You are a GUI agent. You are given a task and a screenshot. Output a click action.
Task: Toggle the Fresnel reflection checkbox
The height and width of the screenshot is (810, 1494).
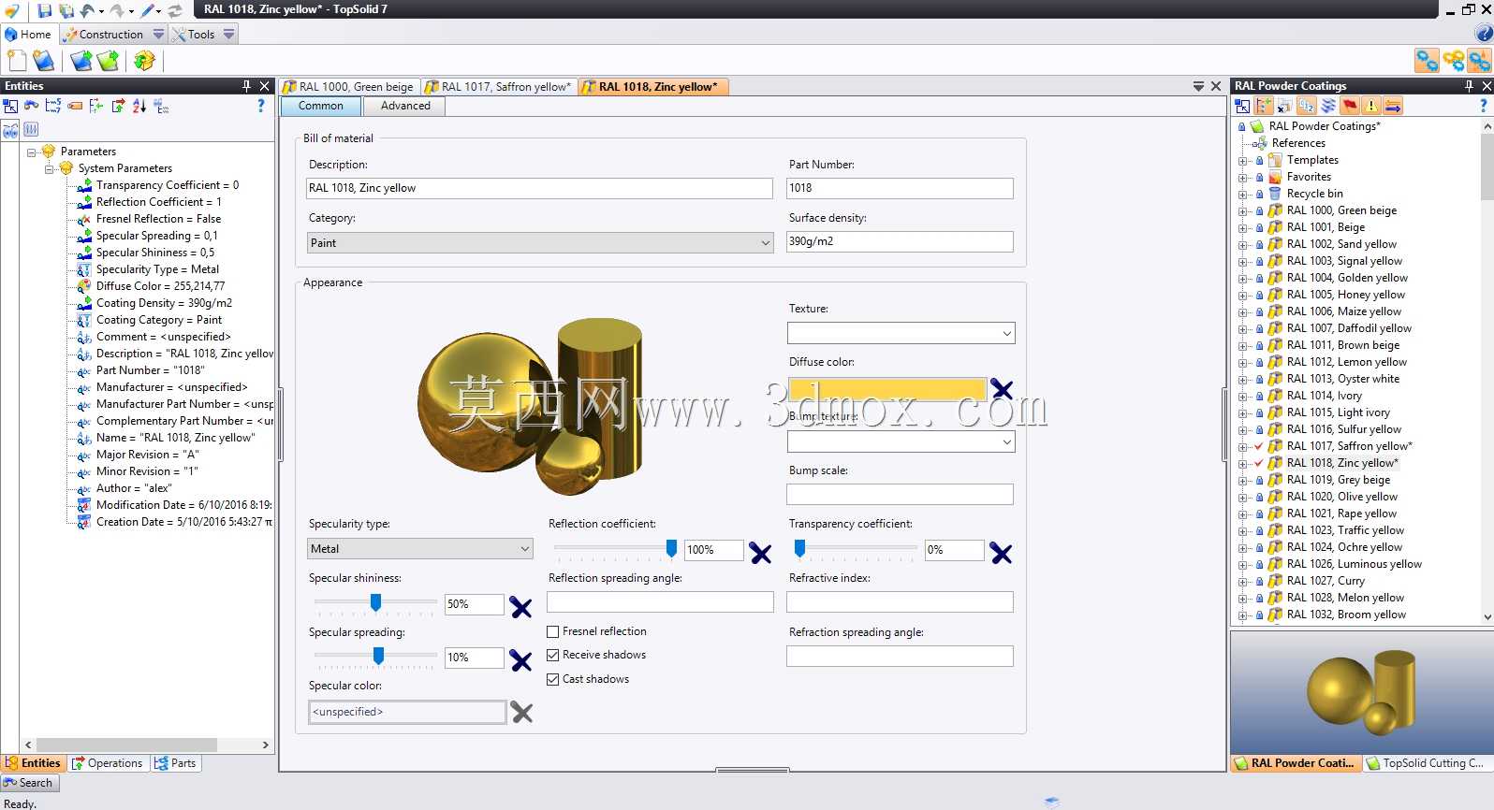coord(553,631)
